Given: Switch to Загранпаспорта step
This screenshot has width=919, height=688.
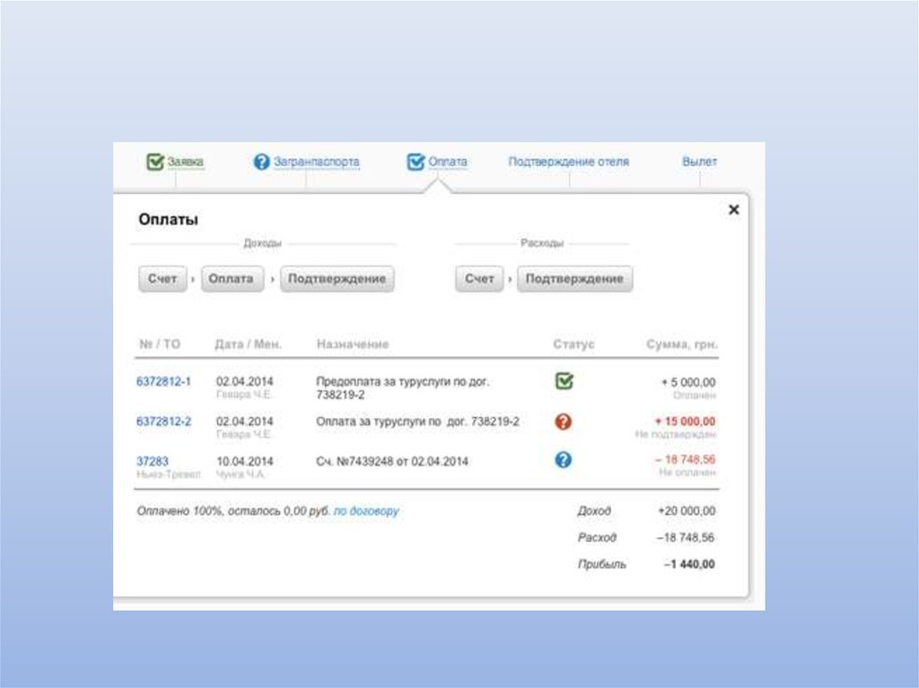Looking at the screenshot, I should 316,162.
